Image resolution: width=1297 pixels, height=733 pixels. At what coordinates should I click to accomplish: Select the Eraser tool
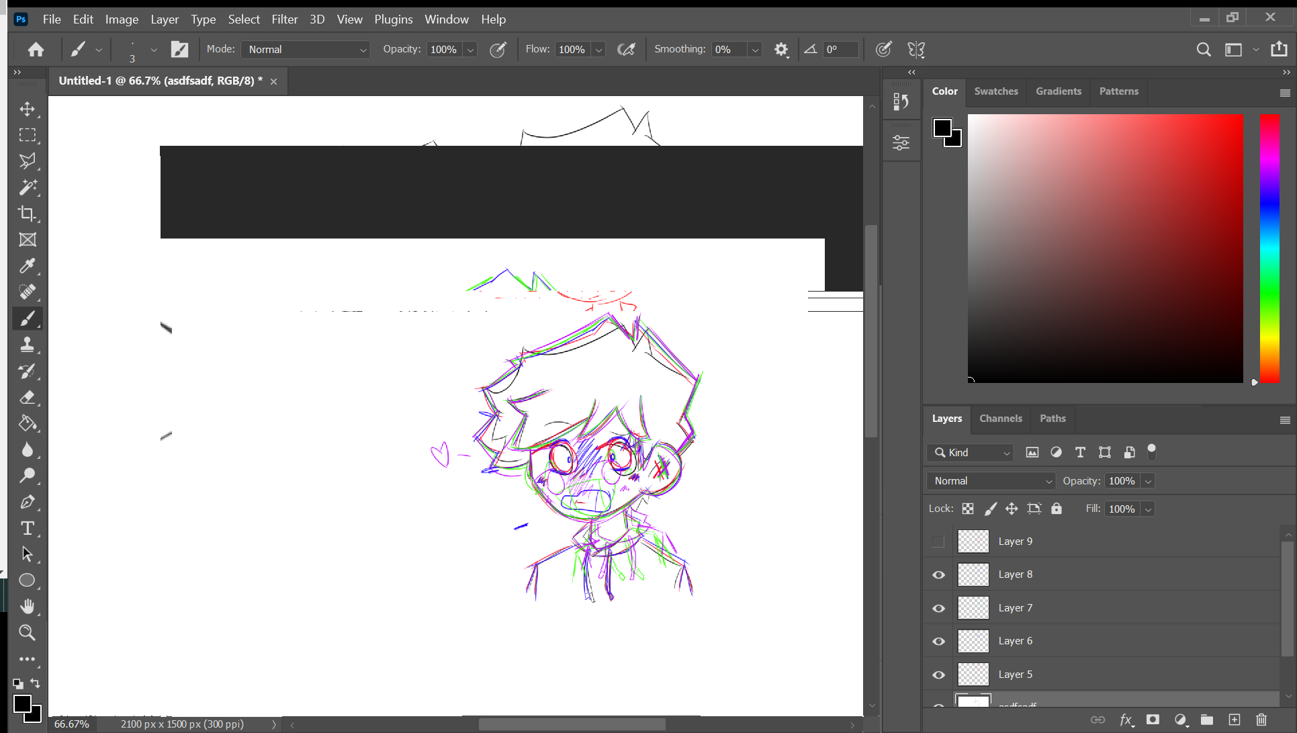click(28, 398)
